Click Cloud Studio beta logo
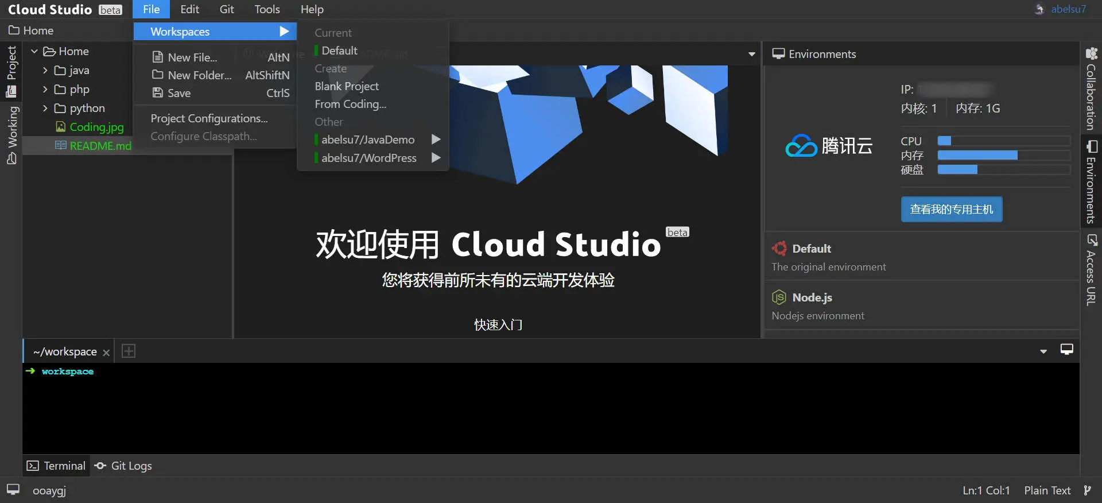Viewport: 1102px width, 503px height. coord(65,9)
